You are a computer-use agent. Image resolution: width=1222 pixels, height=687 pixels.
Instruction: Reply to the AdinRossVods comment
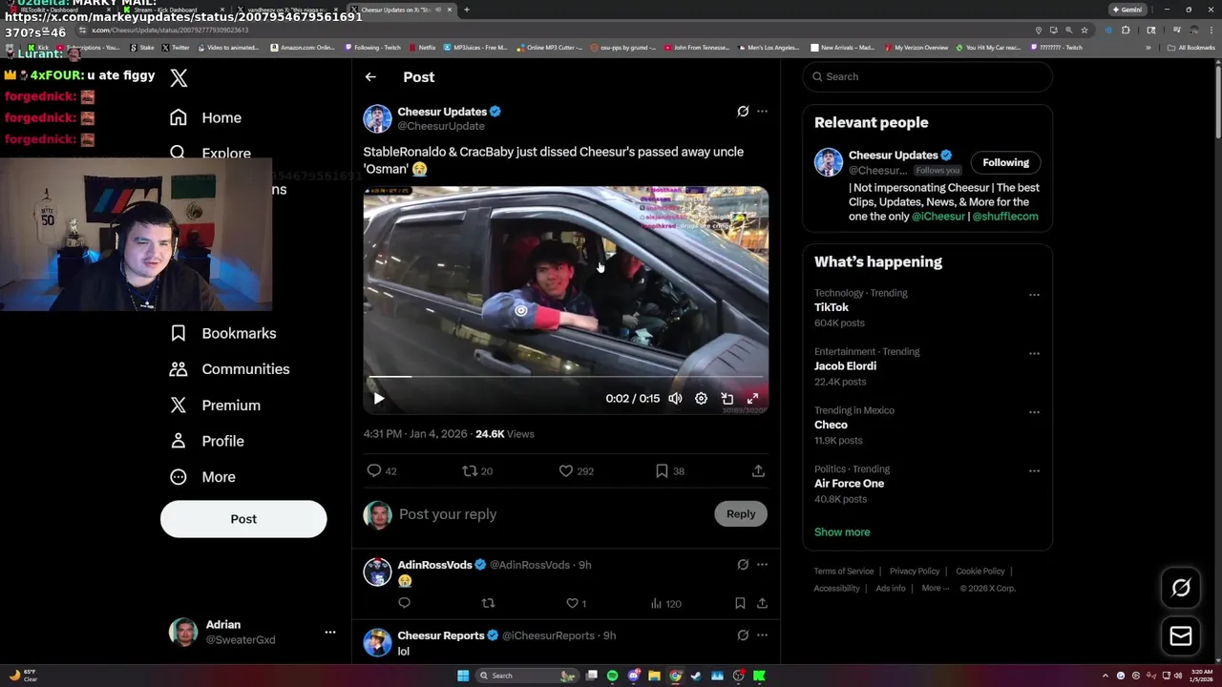tap(405, 603)
